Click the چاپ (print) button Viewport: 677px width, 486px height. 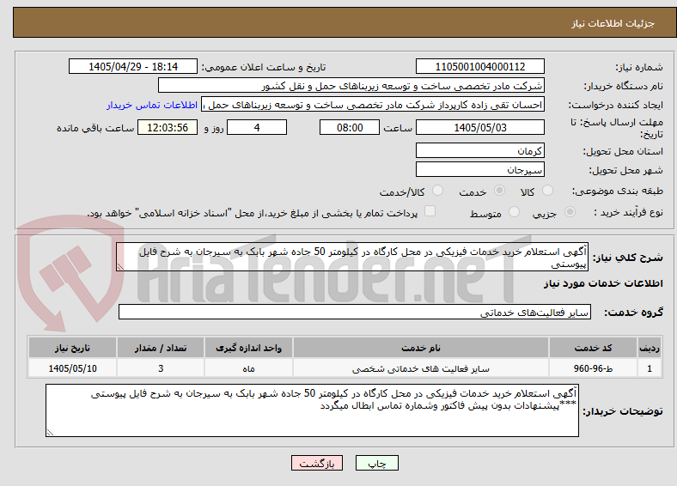point(376,463)
